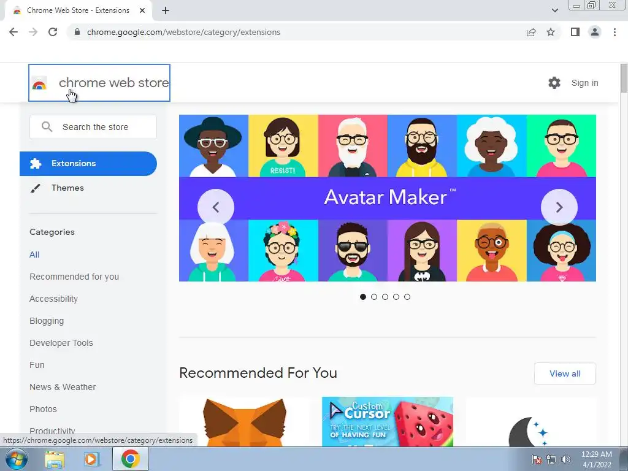The height and width of the screenshot is (471, 628).
Task: Click the Themes paintbrush icon
Action: (x=35, y=188)
